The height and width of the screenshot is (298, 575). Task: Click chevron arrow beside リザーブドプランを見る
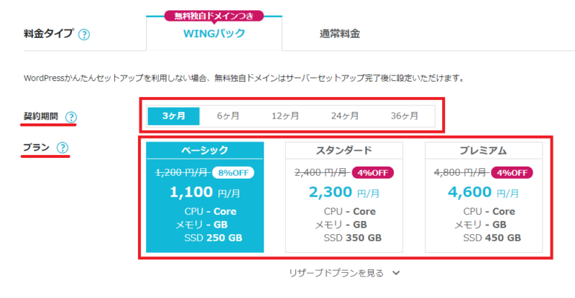(x=395, y=273)
